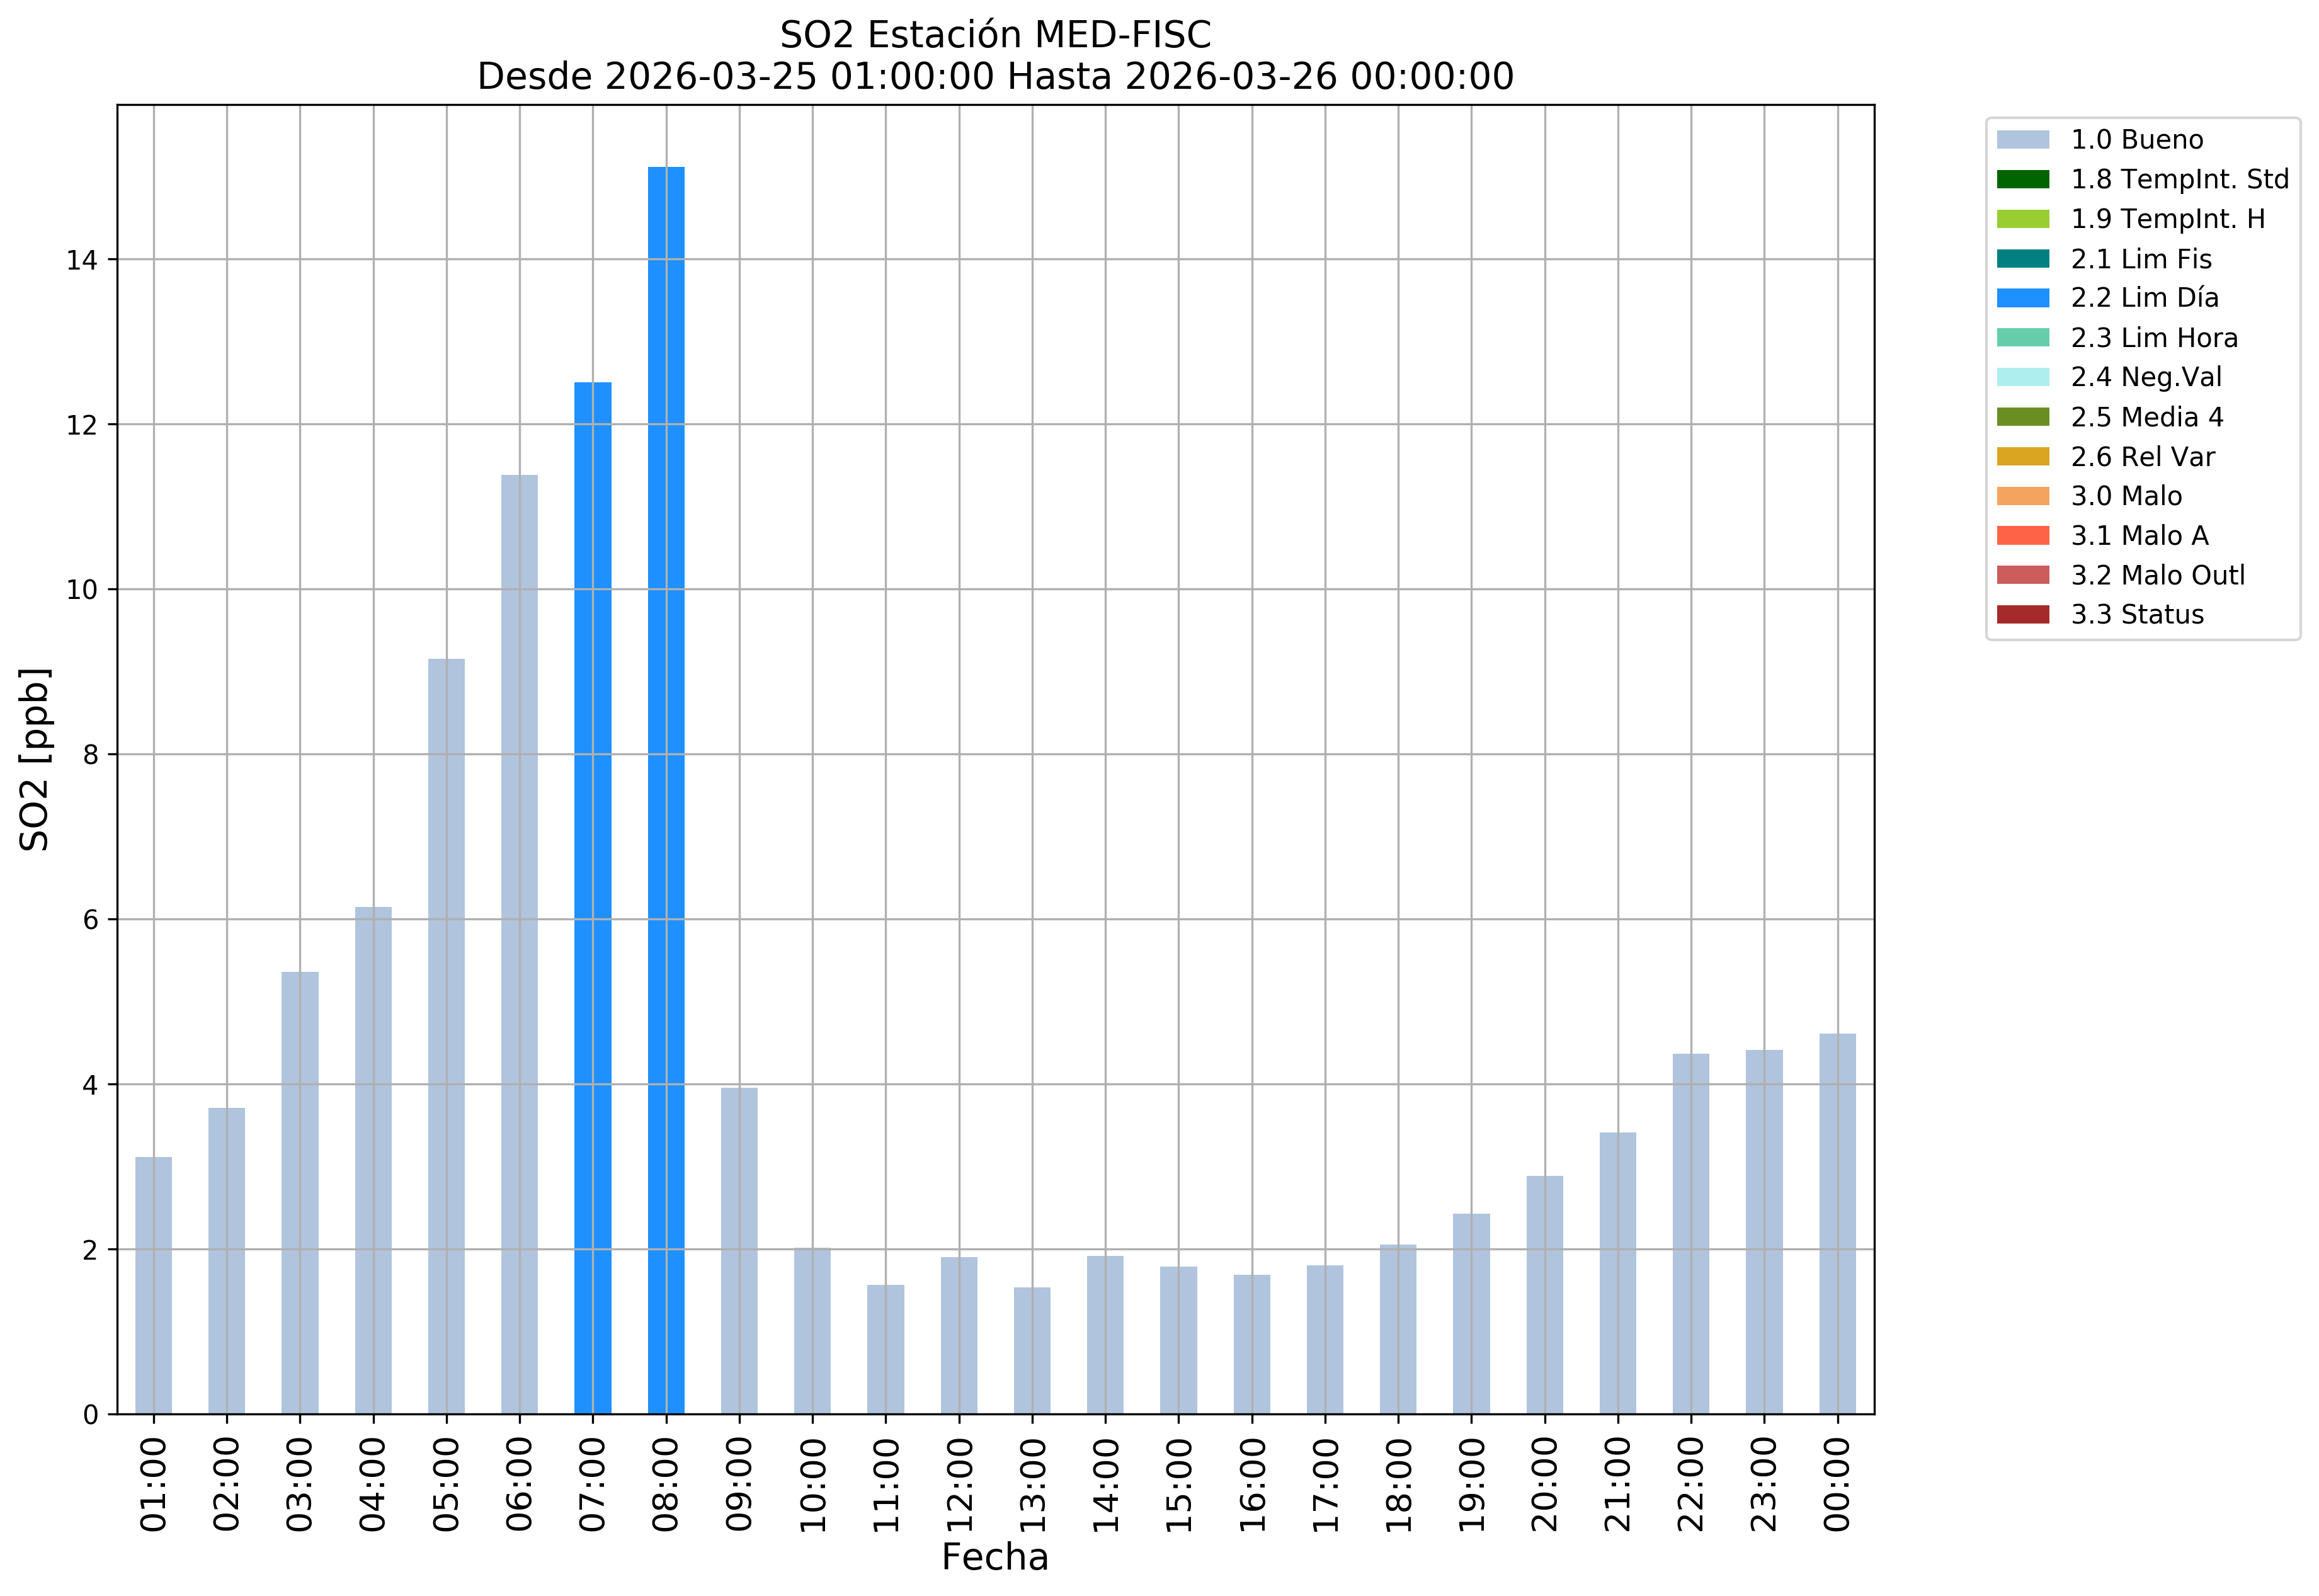Click the 14 y-axis tick label
Screen dimensions: 2319x1596
tap(82, 261)
